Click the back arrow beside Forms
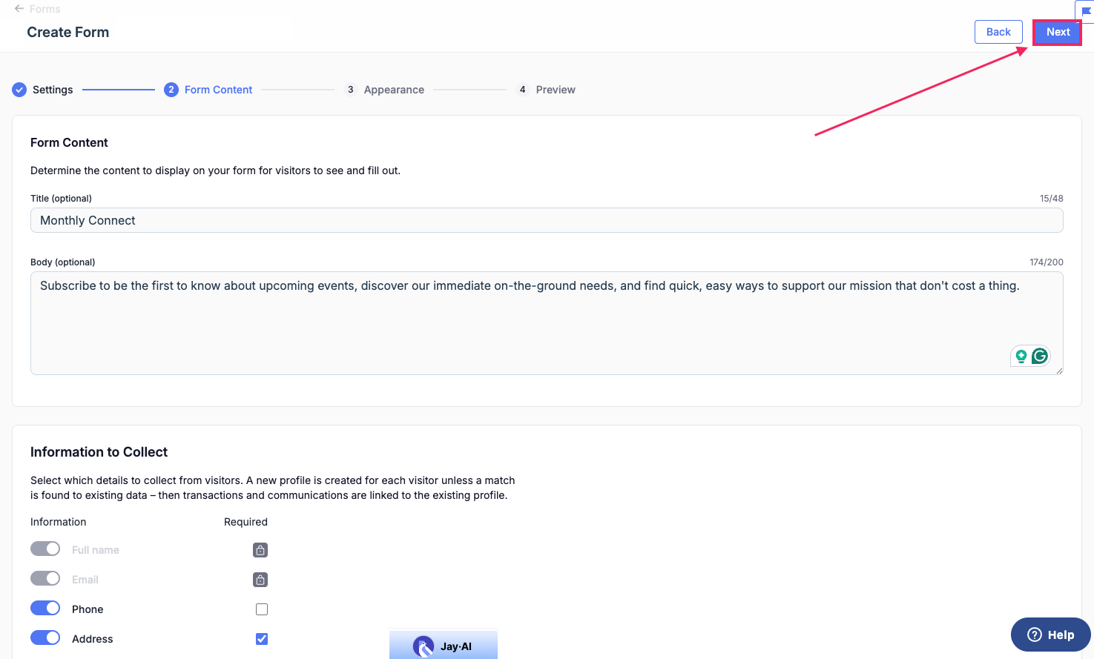 [19, 9]
